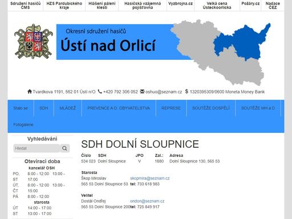This screenshot has height=219, width=292.
Task: Click the home address icon
Action: (30, 91)
